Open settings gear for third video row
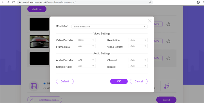The width and height of the screenshot is (204, 103). [x=168, y=58]
